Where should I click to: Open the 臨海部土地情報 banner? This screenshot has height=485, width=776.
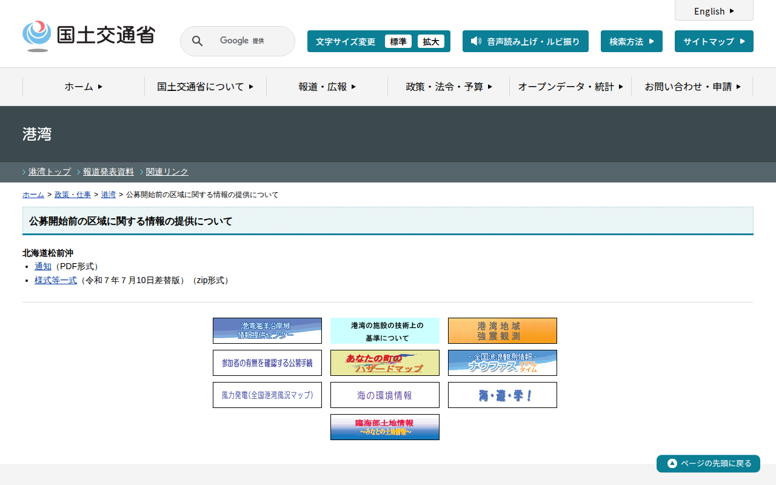coord(384,427)
